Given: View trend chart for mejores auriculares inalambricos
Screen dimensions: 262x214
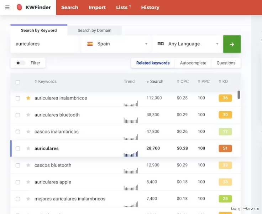Looking at the screenshot, I should point(131,204).
